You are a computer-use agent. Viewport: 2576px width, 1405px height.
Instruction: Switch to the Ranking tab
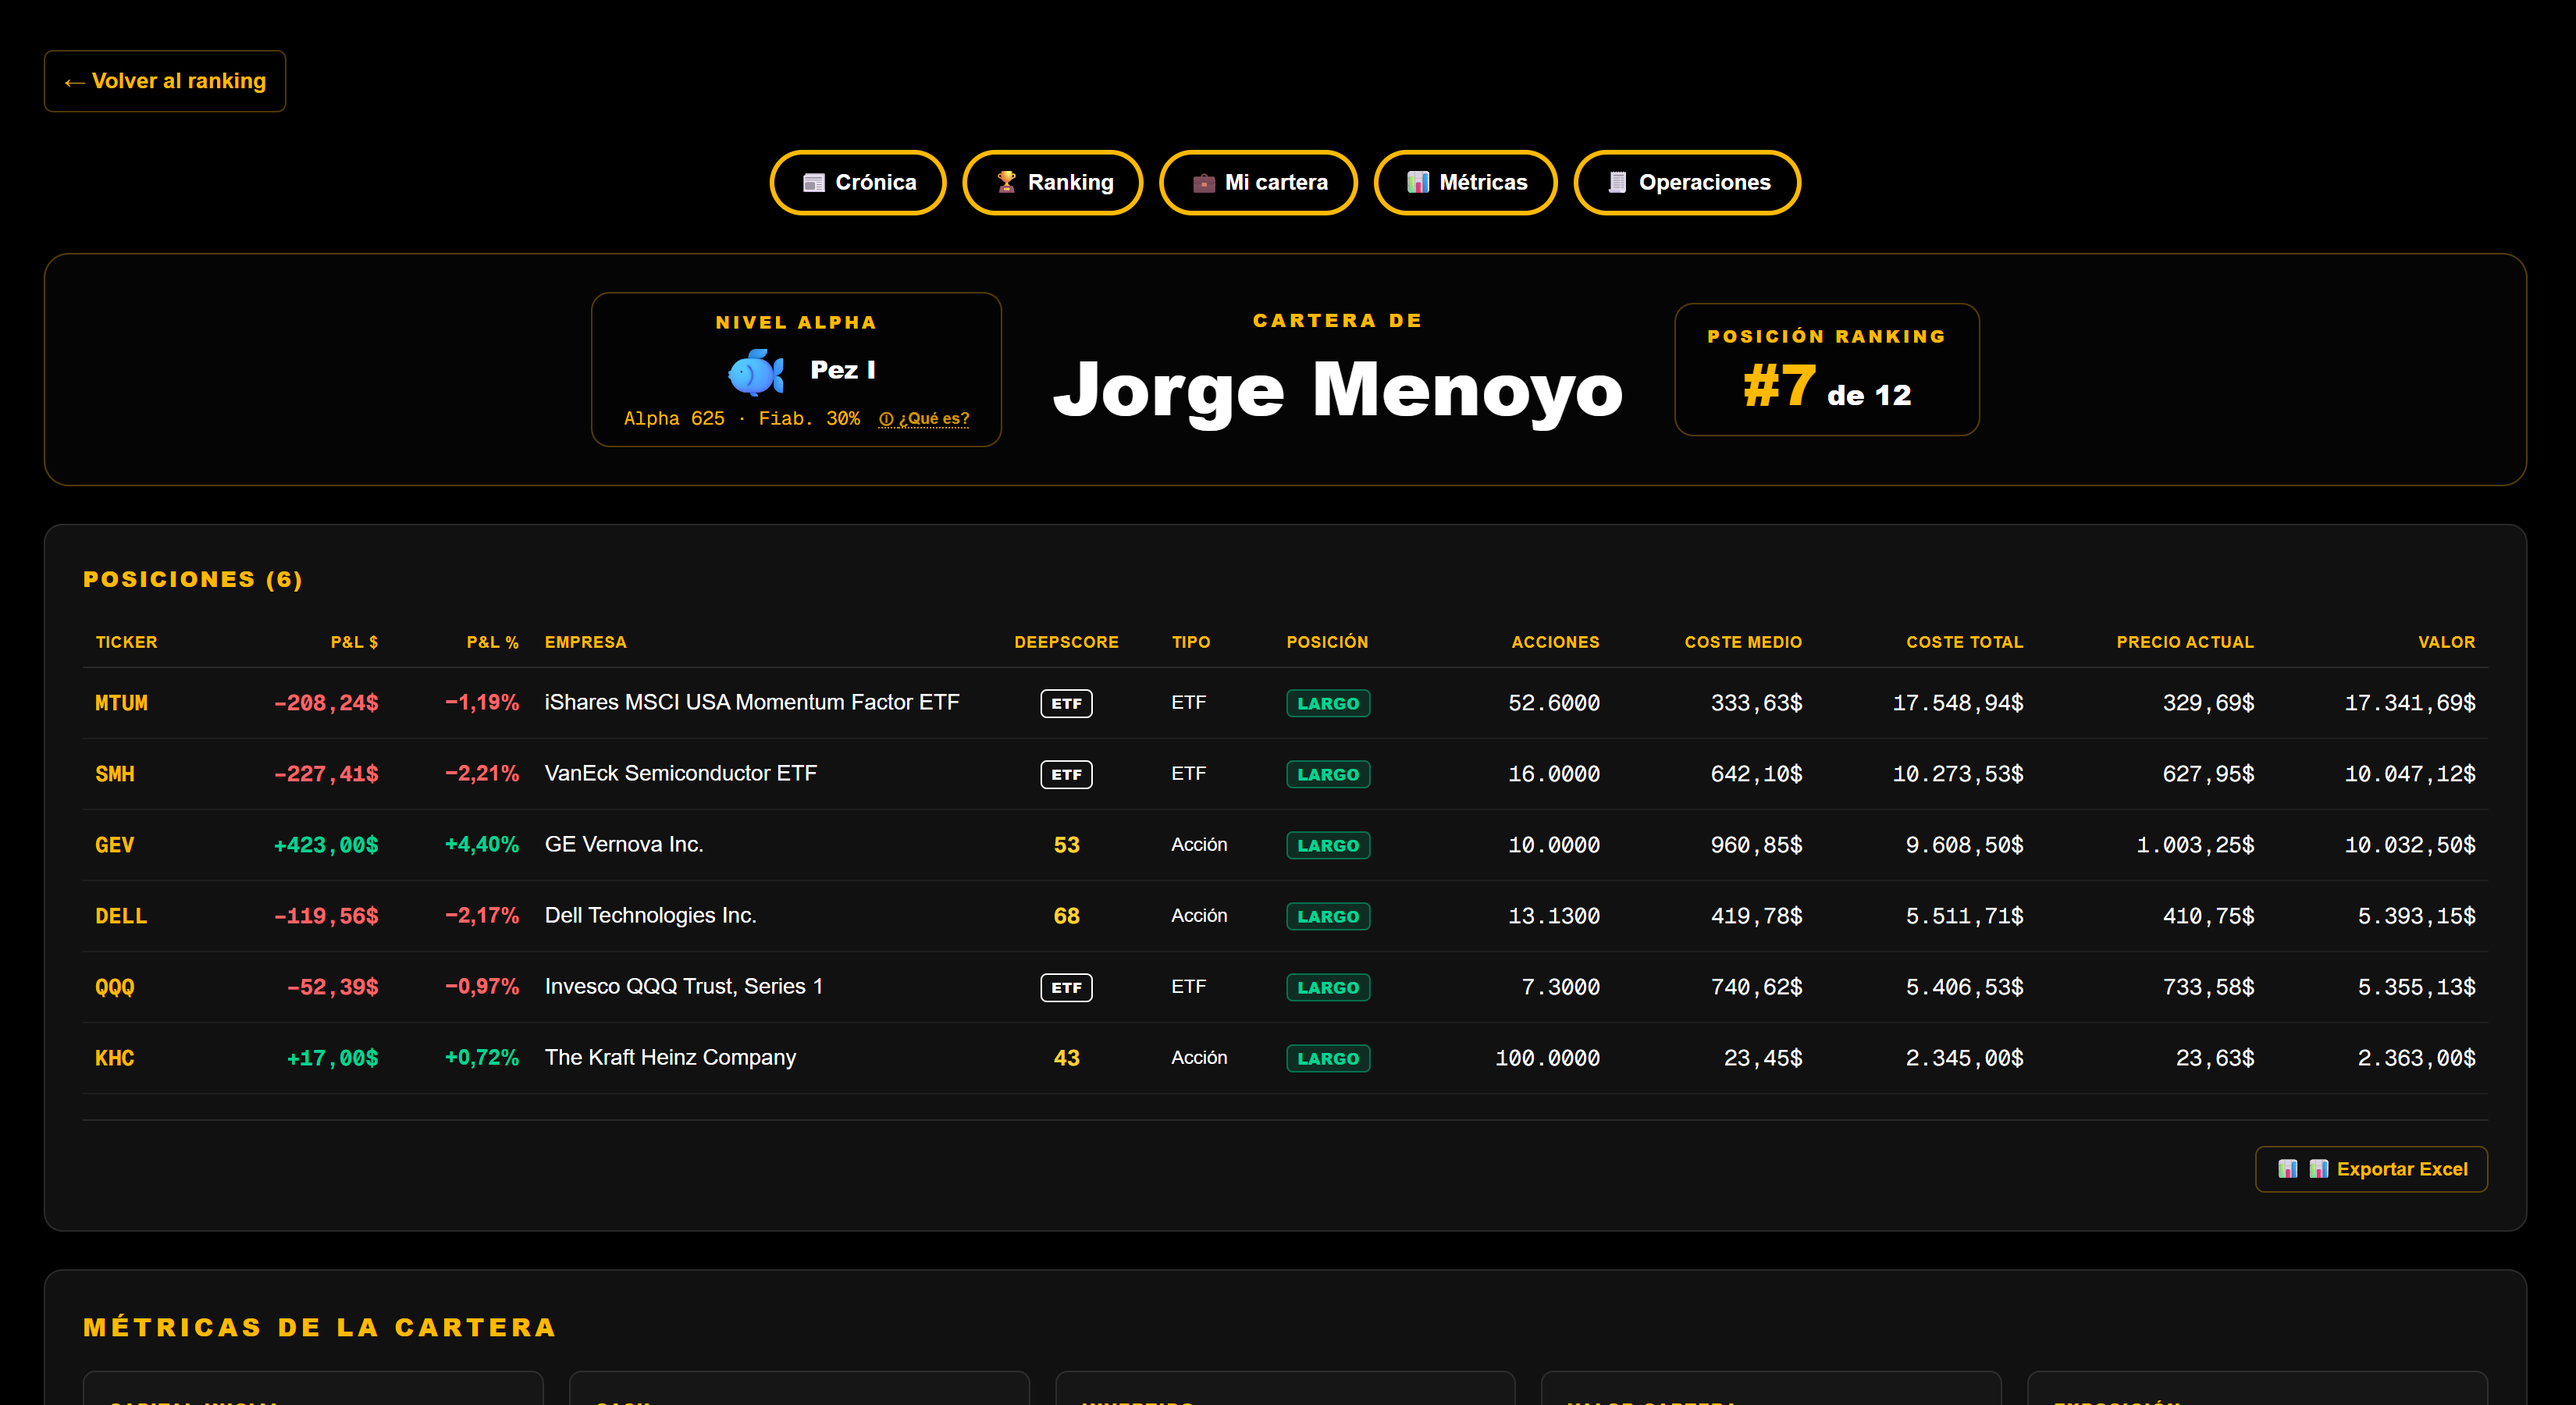pos(1052,183)
